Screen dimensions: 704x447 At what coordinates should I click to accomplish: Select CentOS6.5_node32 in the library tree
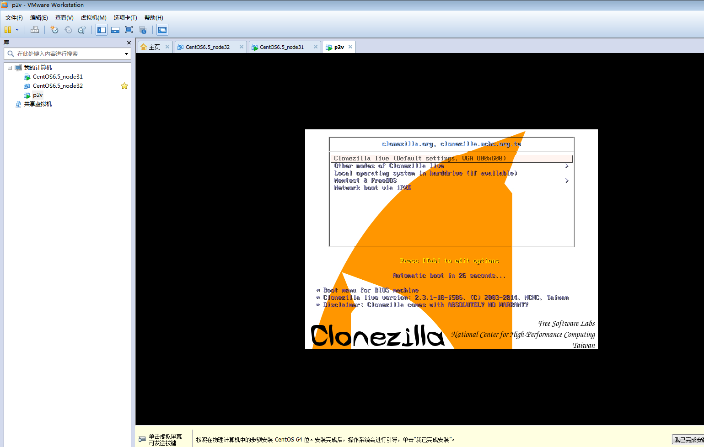[x=58, y=86]
